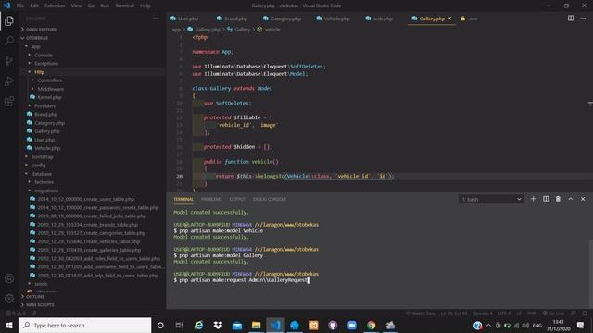Close the Gallery.php editor tab
The width and height of the screenshot is (593, 333).
(x=449, y=18)
